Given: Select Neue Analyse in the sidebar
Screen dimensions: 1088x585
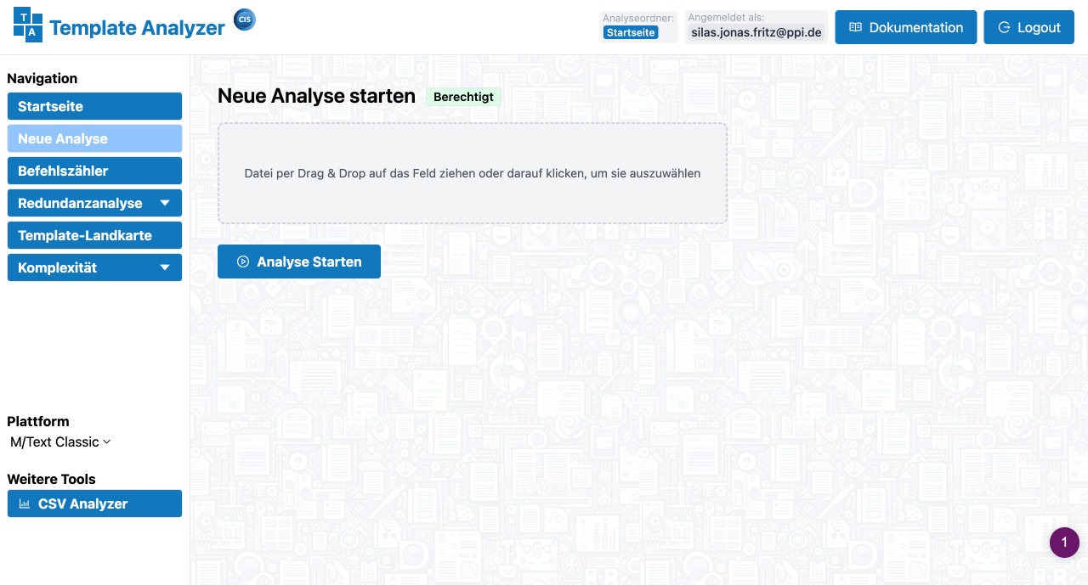Looking at the screenshot, I should tap(94, 138).
